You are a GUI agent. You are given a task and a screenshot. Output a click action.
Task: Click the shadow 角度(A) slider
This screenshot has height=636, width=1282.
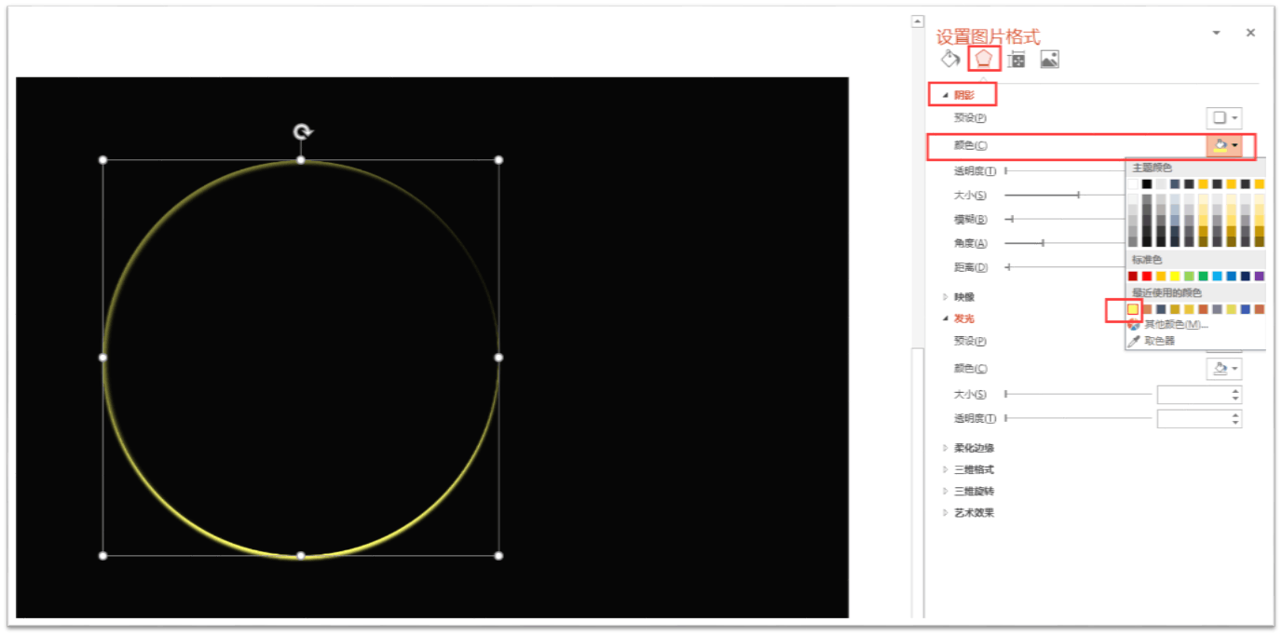coord(1065,244)
